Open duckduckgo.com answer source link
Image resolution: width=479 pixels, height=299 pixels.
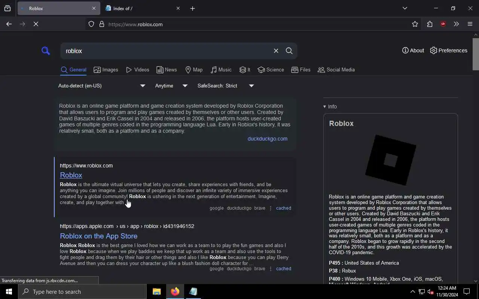point(267,139)
